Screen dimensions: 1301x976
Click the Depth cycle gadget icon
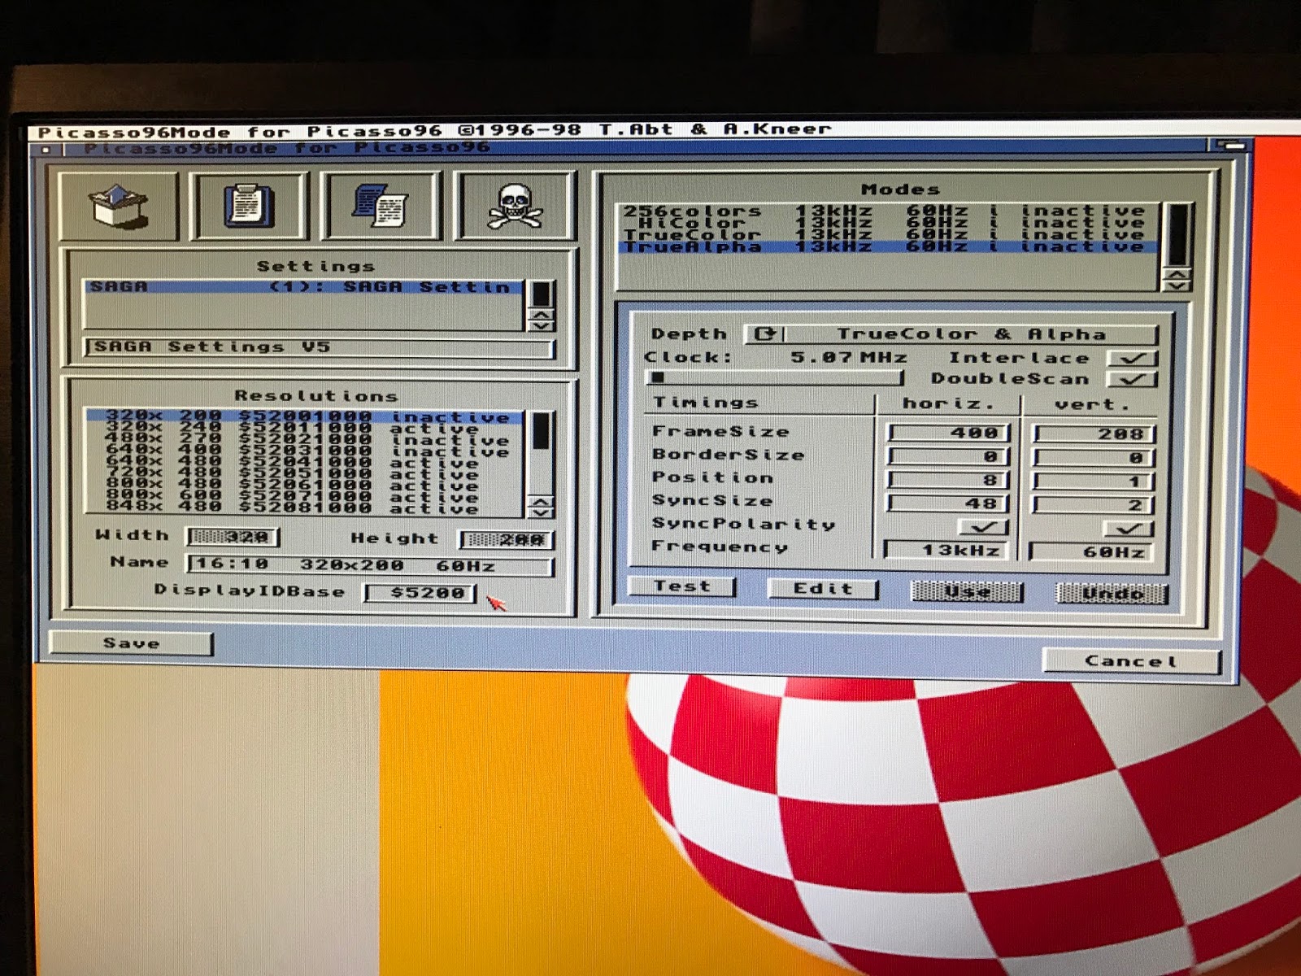click(x=765, y=334)
